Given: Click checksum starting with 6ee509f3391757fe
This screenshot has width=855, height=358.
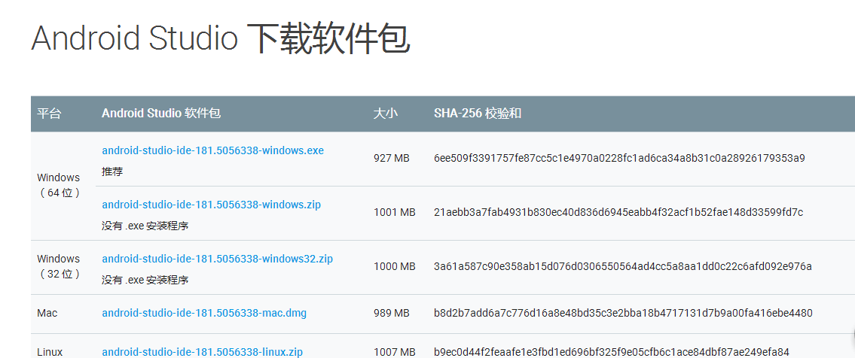Looking at the screenshot, I should tap(619, 159).
